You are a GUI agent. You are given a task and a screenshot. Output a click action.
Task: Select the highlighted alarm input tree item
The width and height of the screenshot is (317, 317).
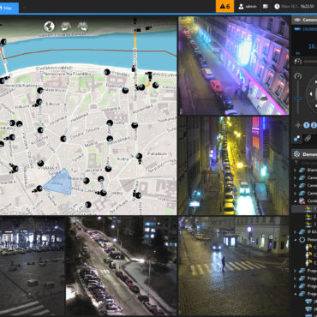(304, 209)
